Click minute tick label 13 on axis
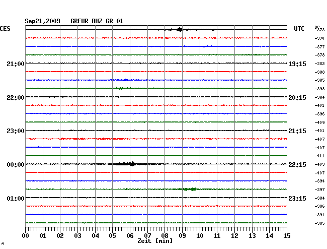This screenshot has height=249, width=327. [x=252, y=236]
